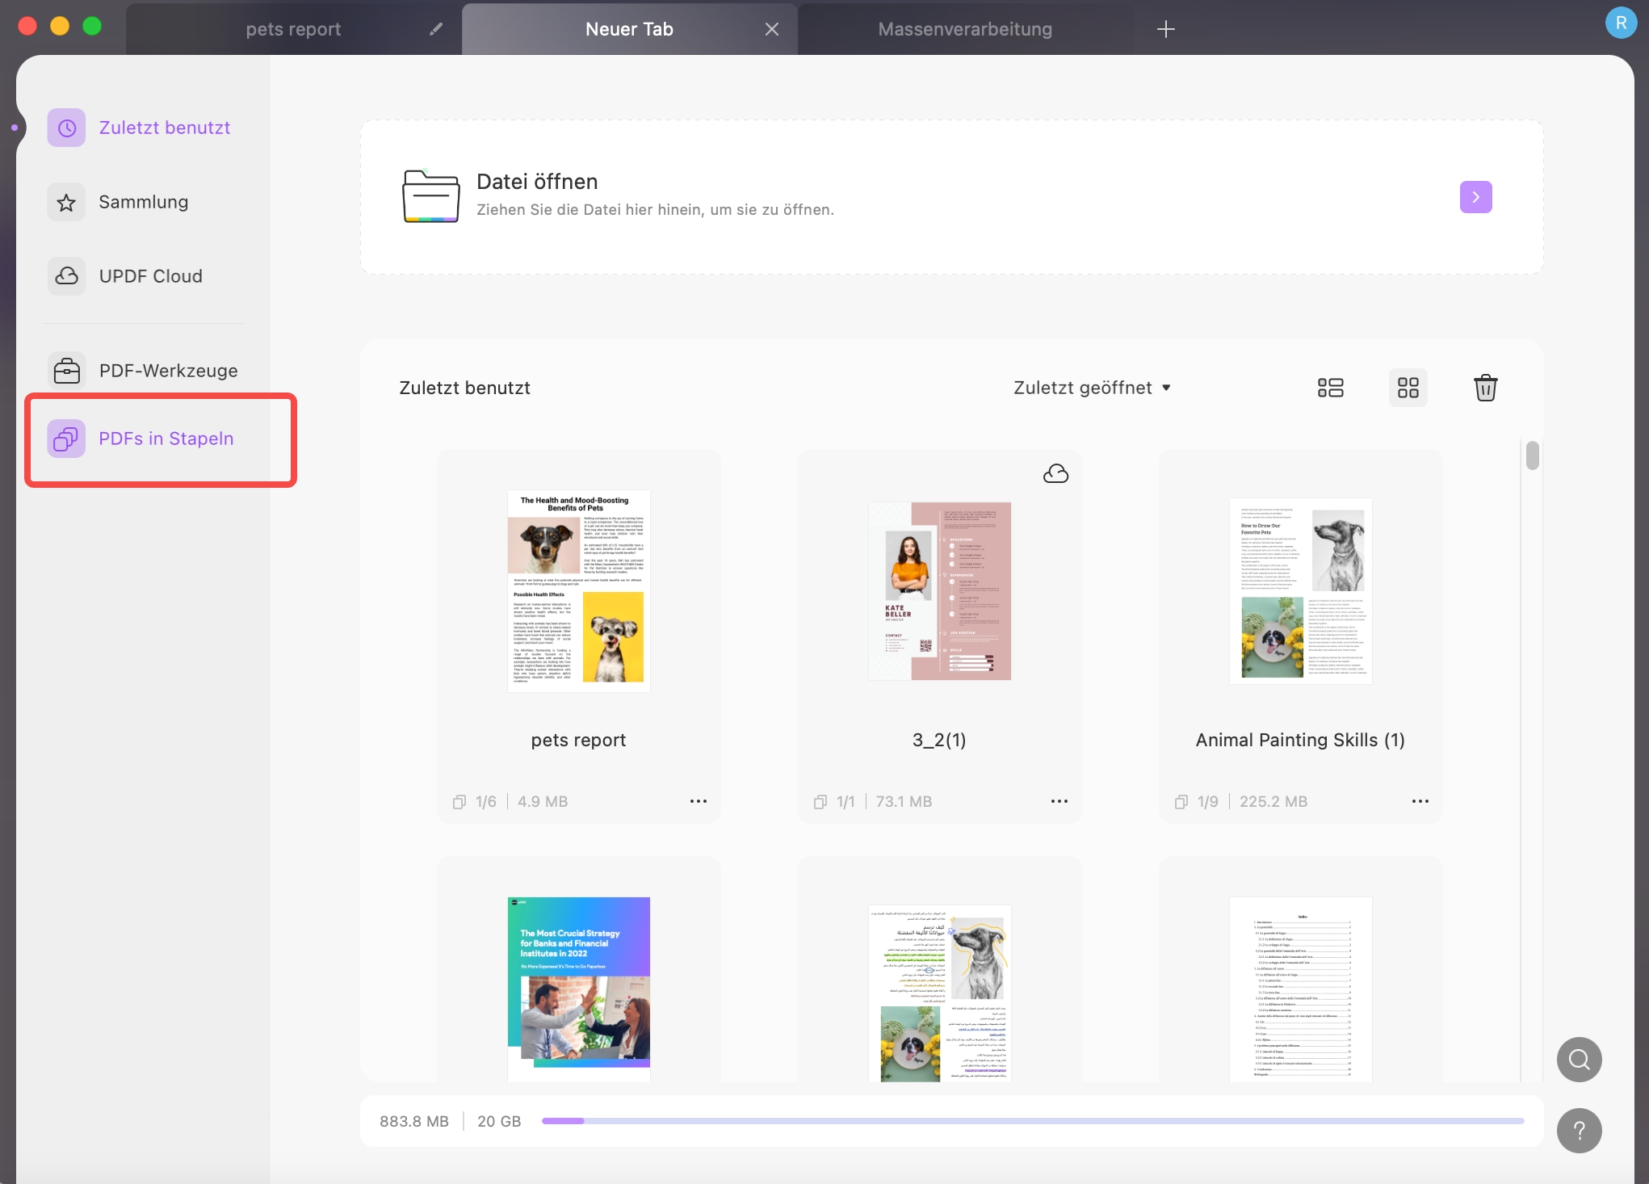The height and width of the screenshot is (1184, 1649).
Task: Open the pets report thumbnail
Action: tap(578, 590)
